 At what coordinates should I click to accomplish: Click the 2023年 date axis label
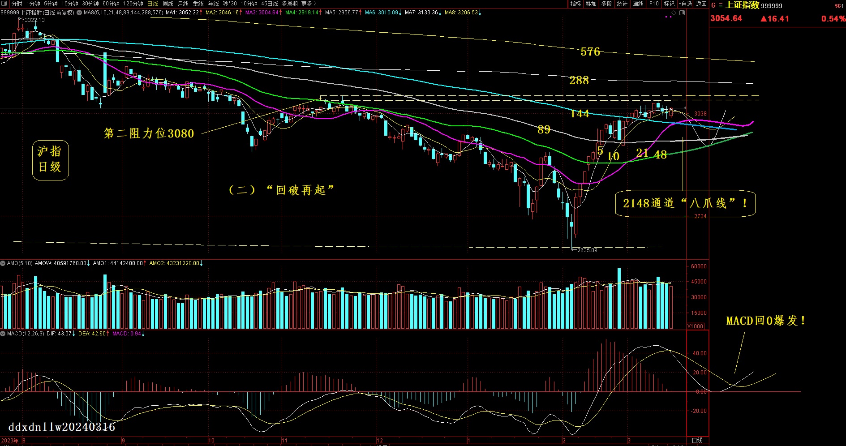tap(10, 441)
